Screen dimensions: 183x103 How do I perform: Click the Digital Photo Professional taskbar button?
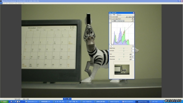tap(142, 102)
